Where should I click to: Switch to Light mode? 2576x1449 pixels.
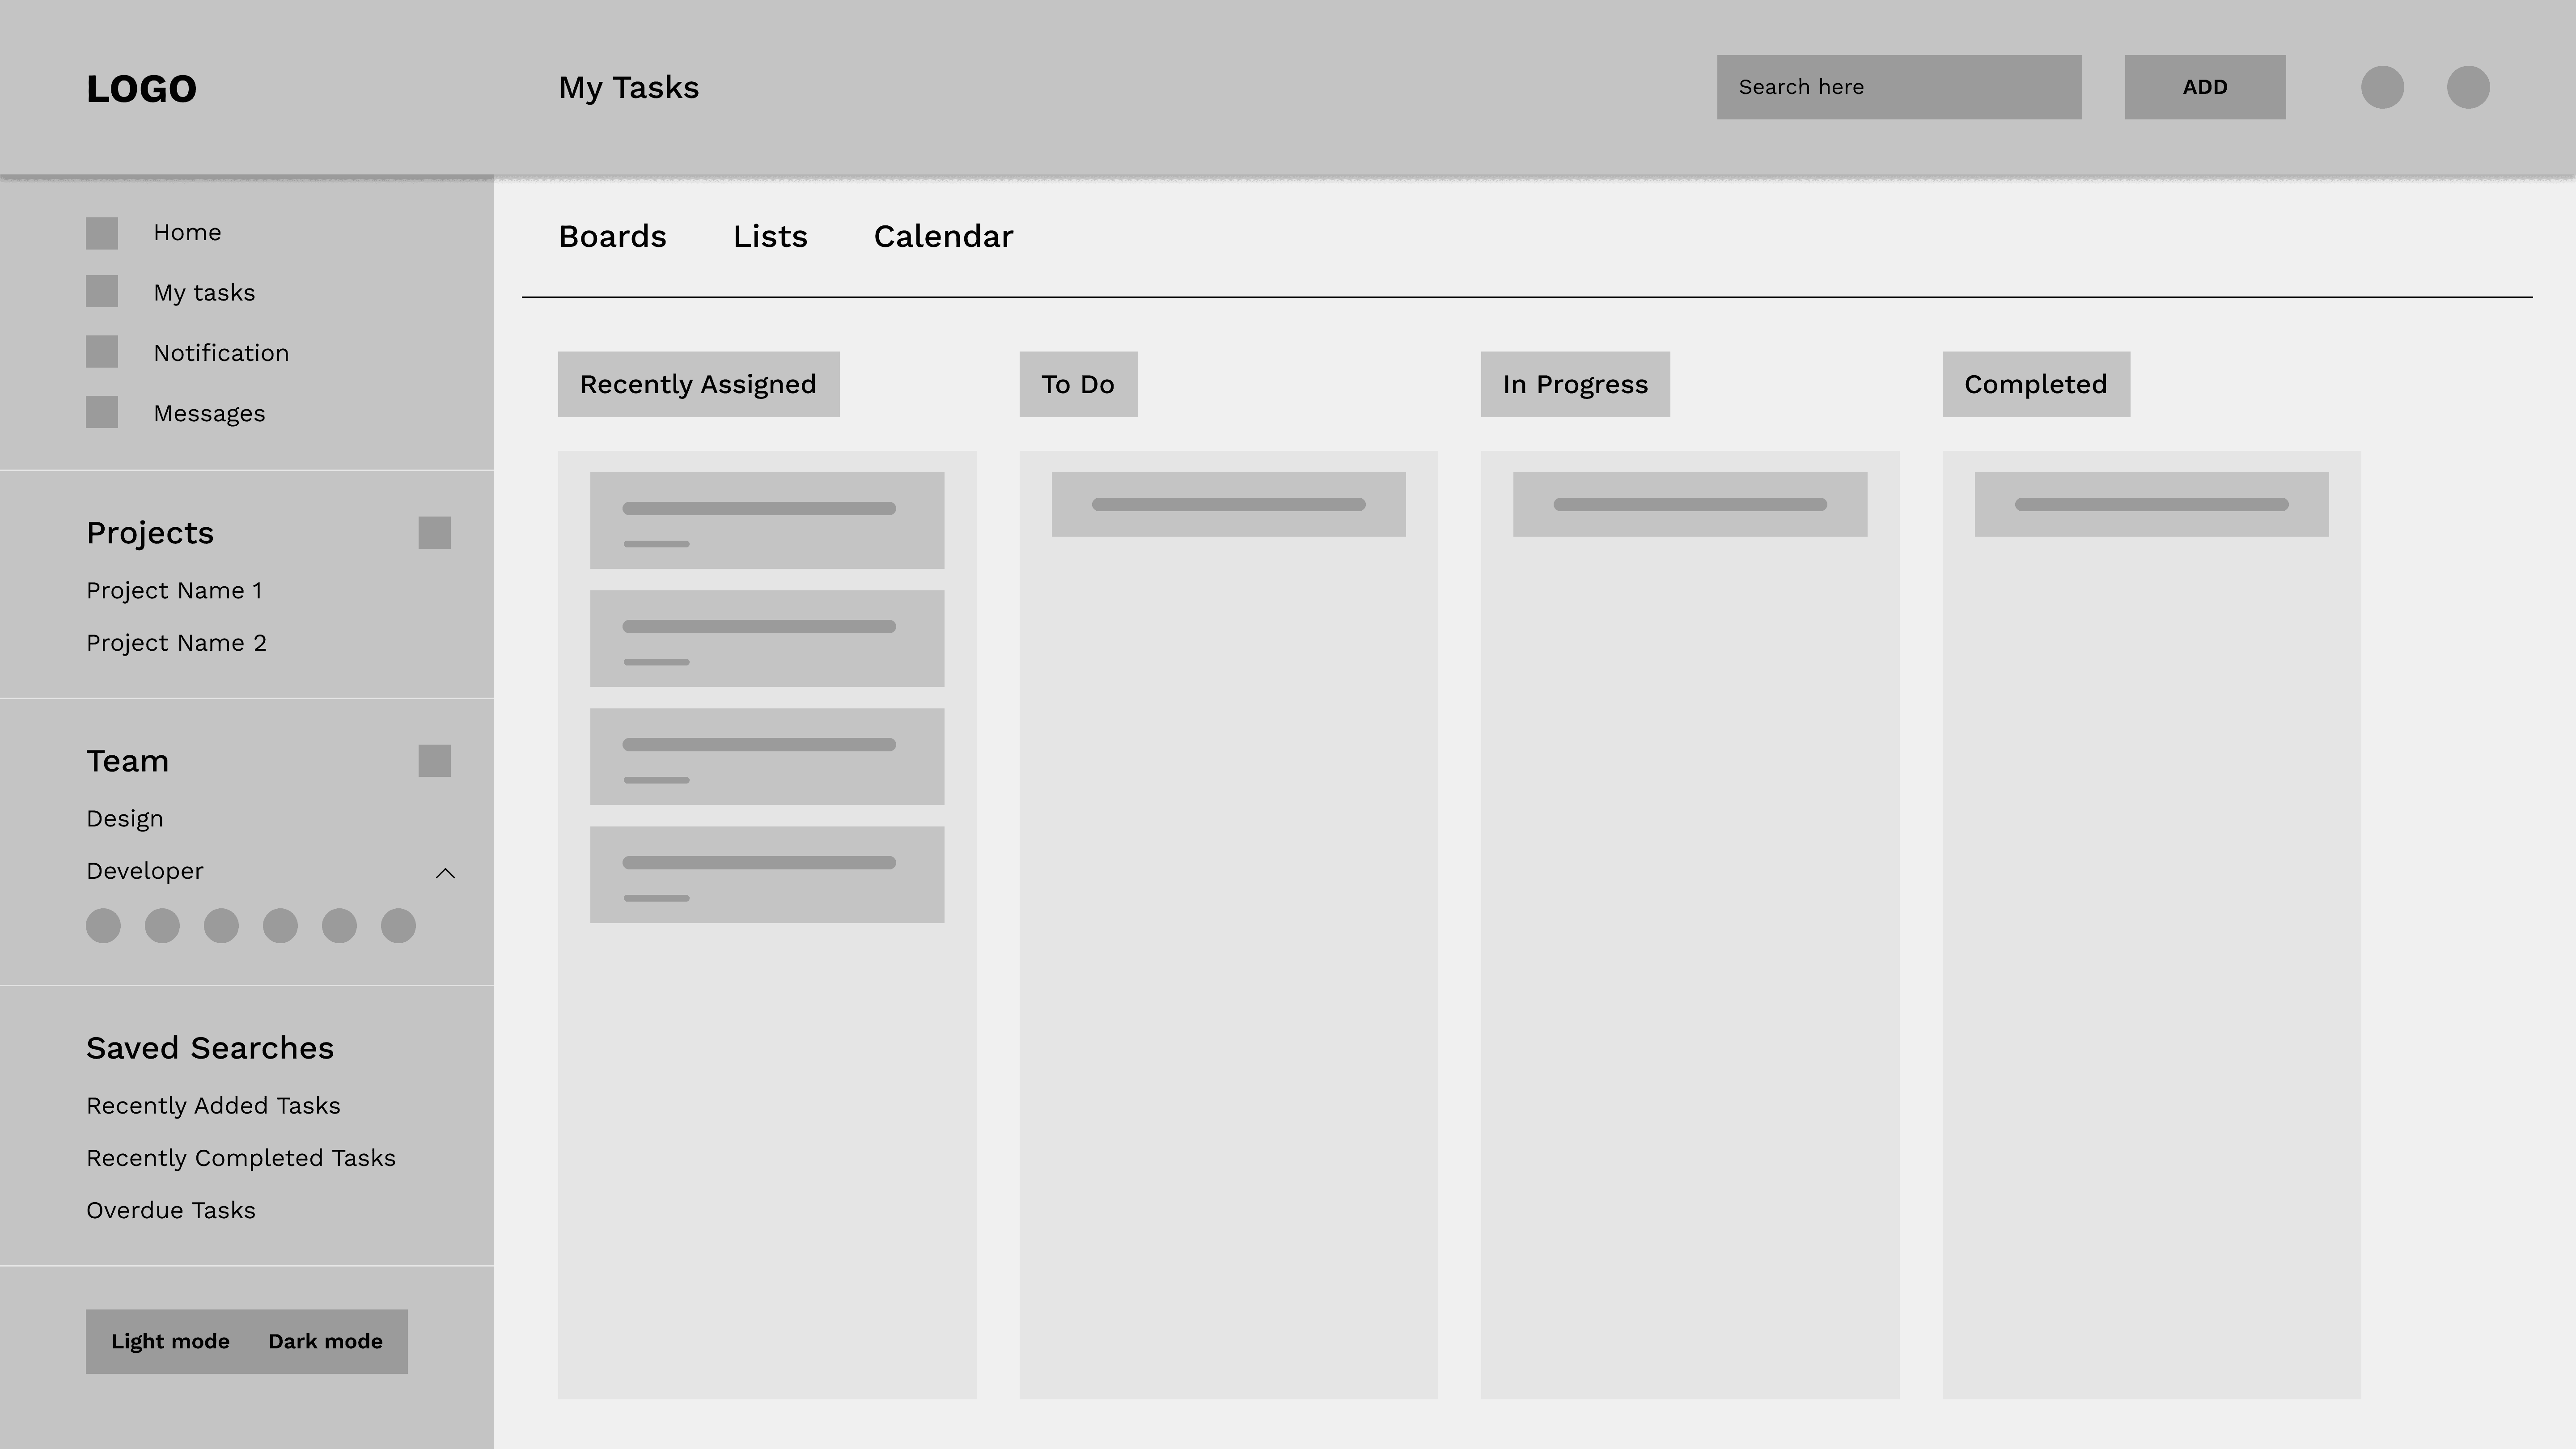(x=170, y=1342)
